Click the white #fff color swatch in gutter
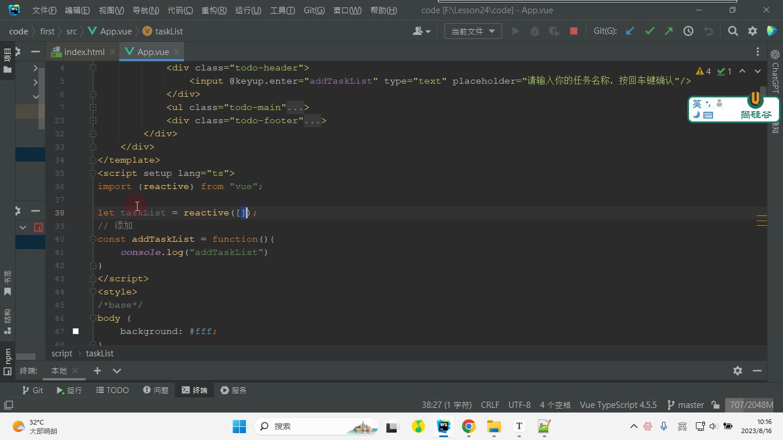Screen dimensions: 783x440 [76, 331]
